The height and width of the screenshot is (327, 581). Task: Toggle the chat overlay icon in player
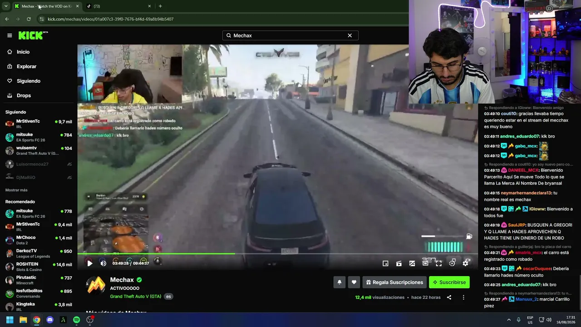tap(412, 263)
